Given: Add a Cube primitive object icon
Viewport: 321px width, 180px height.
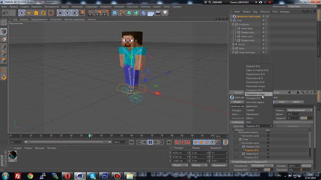Looking at the screenshot, I should coord(115,13).
